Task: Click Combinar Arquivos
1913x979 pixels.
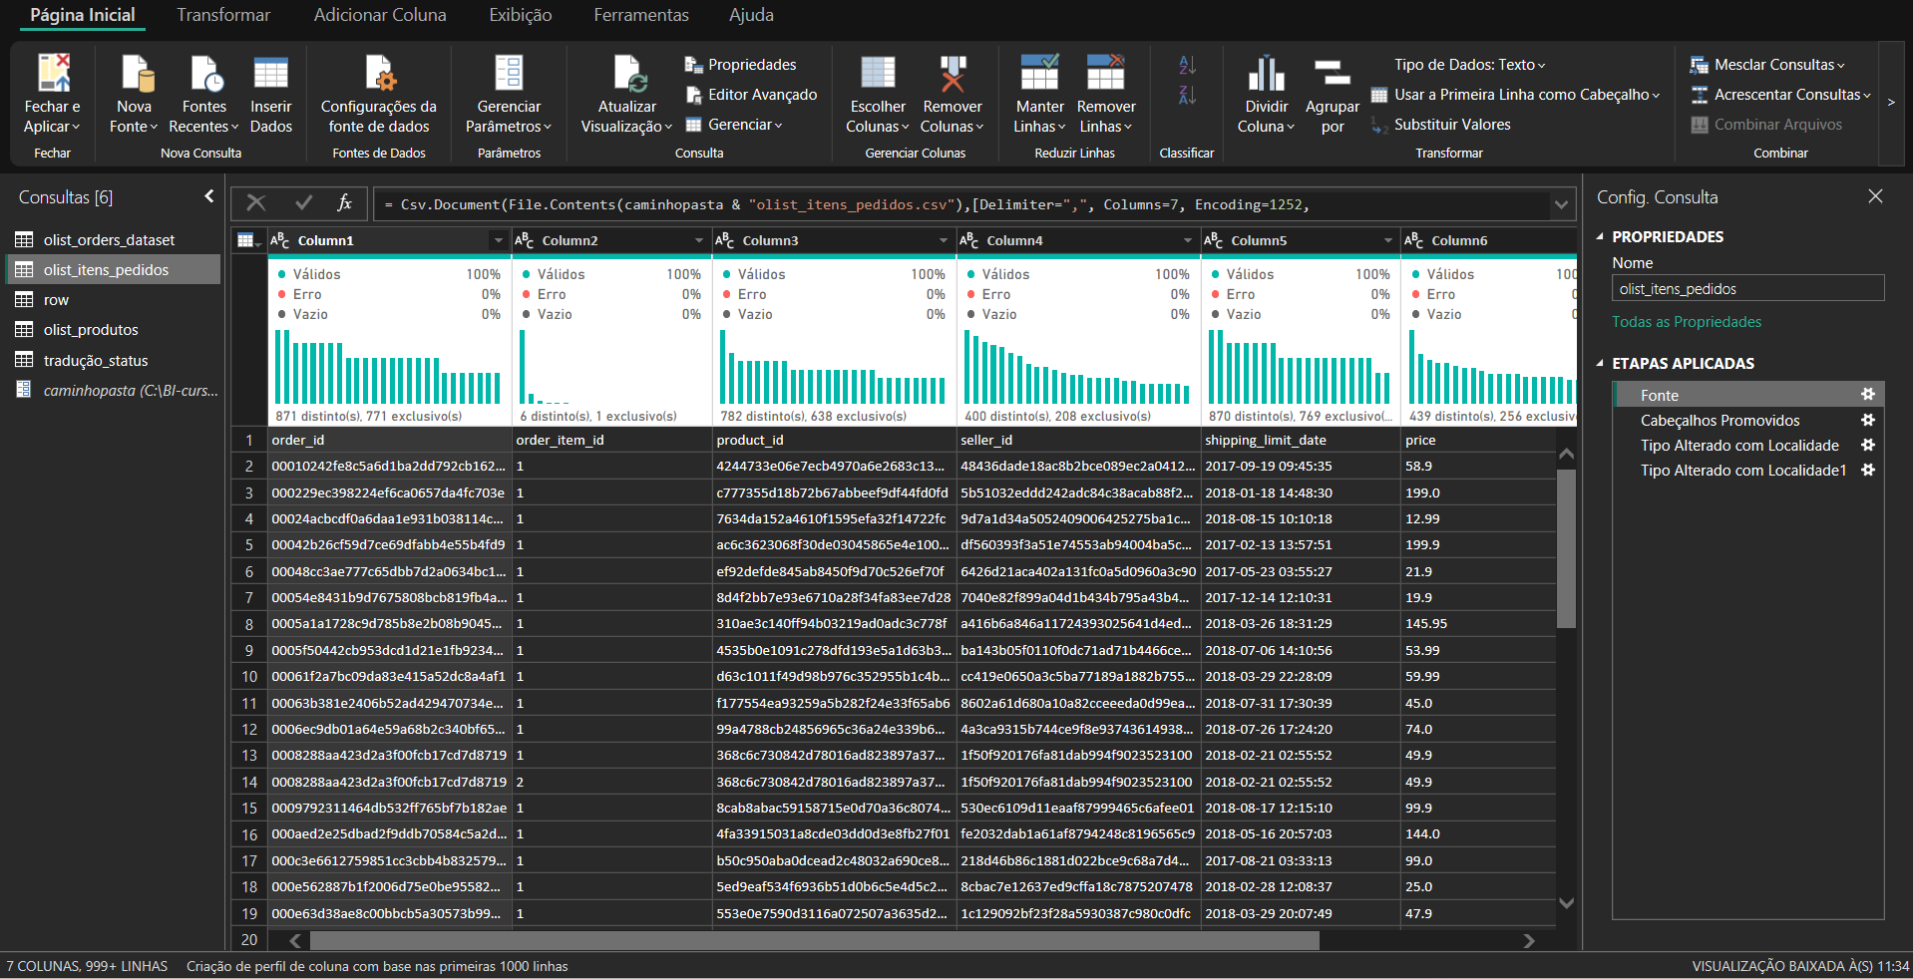Action: (x=1766, y=125)
